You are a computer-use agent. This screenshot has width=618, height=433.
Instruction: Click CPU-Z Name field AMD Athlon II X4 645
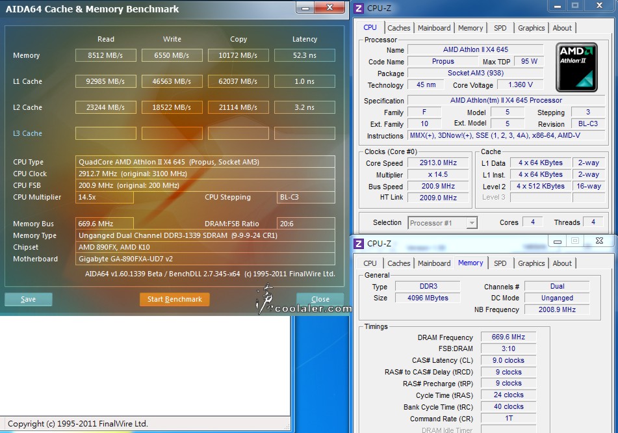(x=475, y=49)
